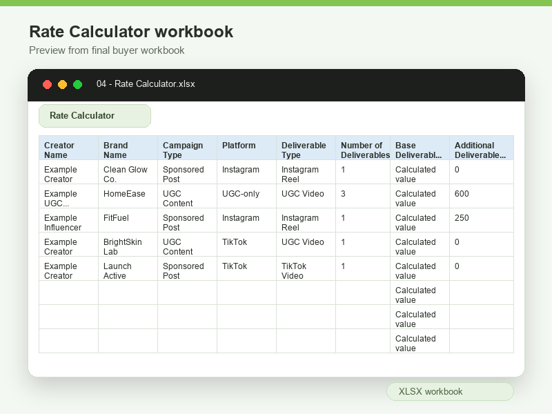Click the 250 additional deliverable value
552x414 pixels.
coord(482,220)
